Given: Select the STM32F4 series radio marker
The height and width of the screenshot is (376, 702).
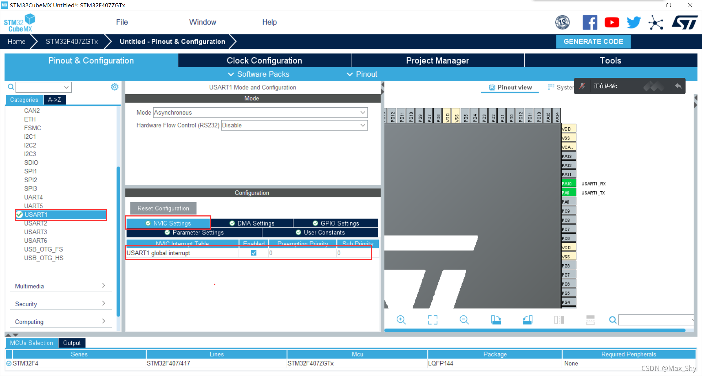Looking at the screenshot, I should click(x=9, y=364).
